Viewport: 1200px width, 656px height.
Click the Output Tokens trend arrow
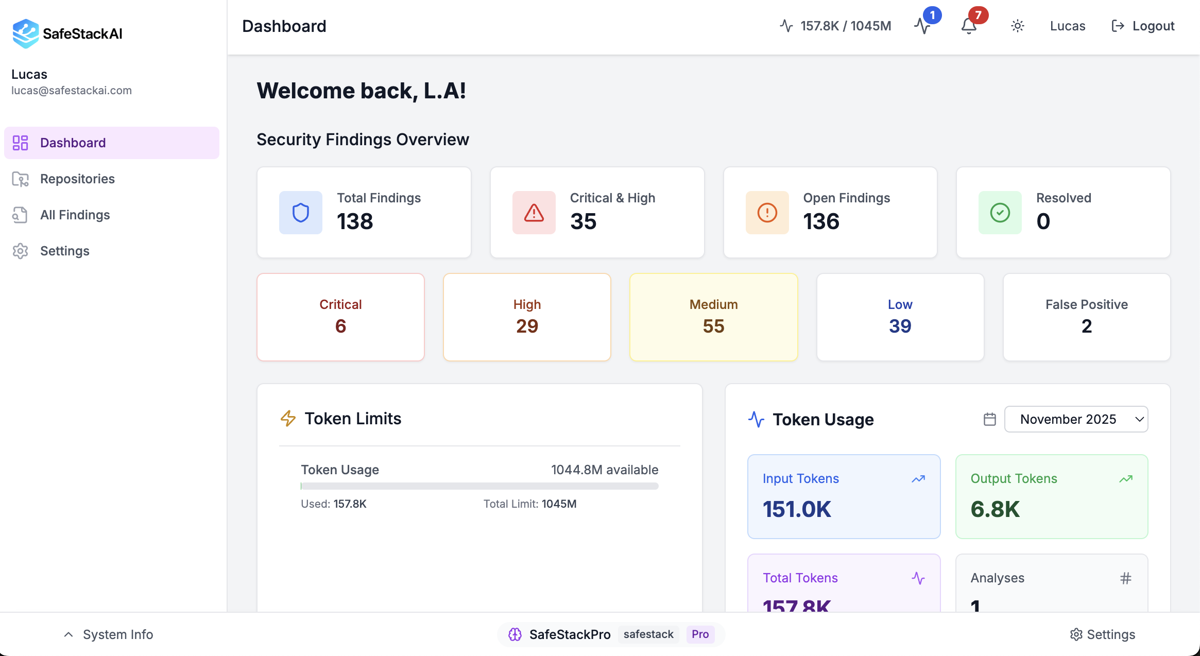coord(1125,479)
